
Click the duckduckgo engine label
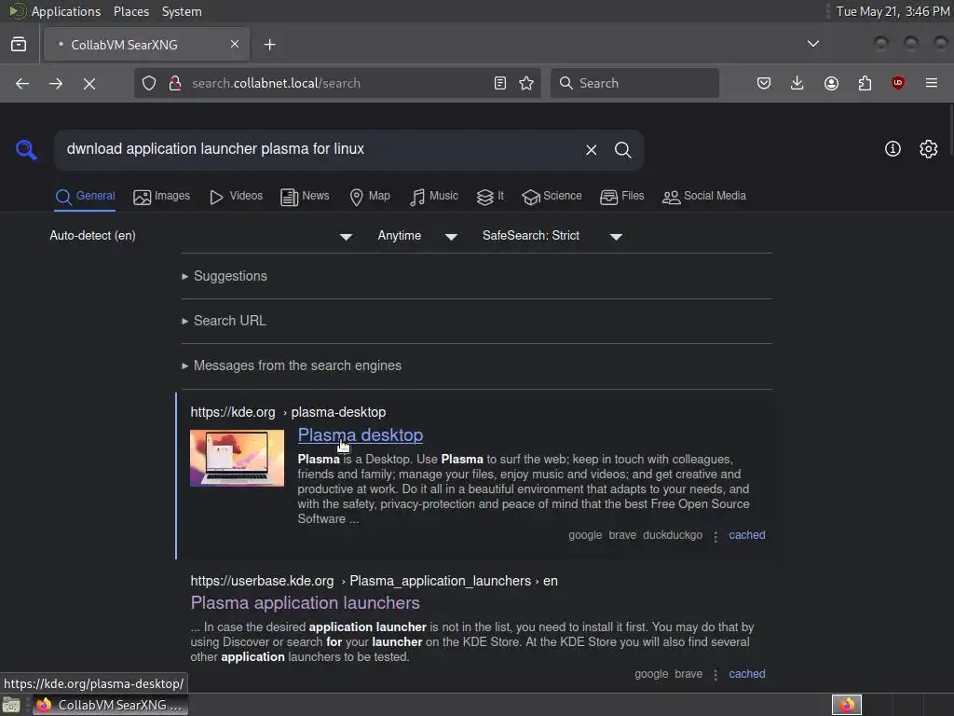coord(673,535)
